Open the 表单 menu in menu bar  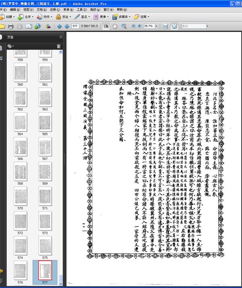click(x=69, y=10)
